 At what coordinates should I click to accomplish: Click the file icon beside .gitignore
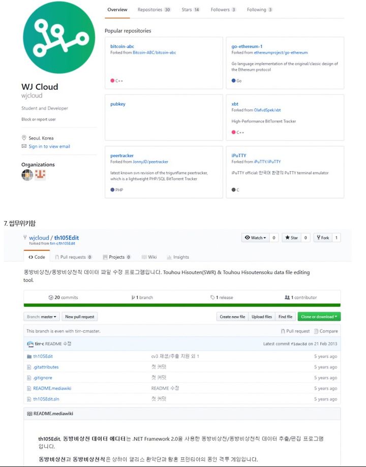(x=29, y=378)
